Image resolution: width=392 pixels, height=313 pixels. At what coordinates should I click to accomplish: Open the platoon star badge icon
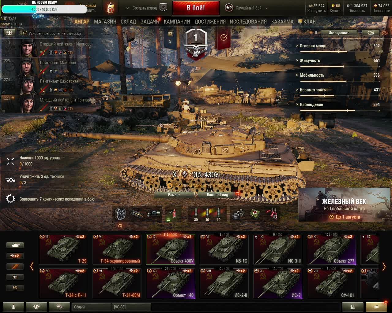[x=163, y=8]
